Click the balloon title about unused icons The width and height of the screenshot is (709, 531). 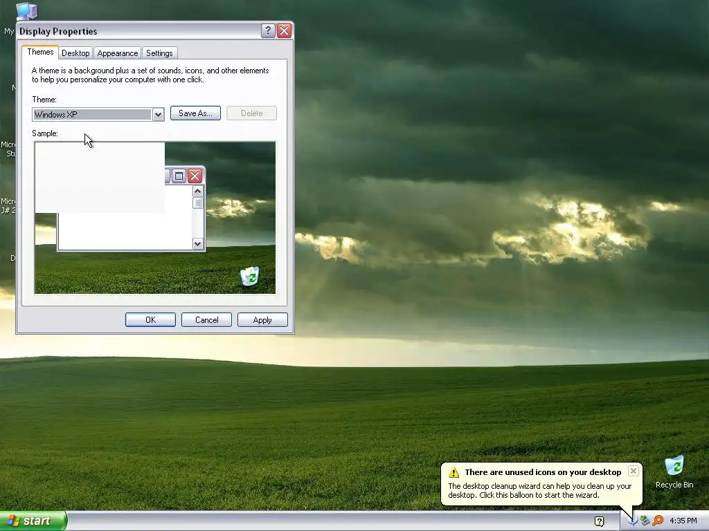543,472
